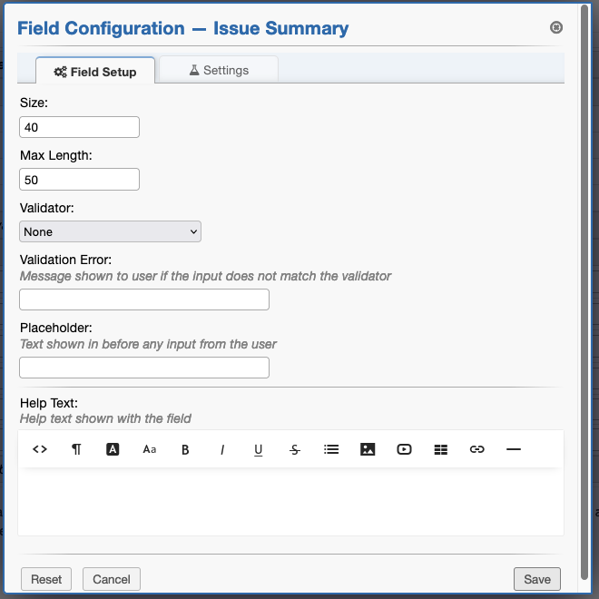Open the Validator dropdown

tap(110, 232)
